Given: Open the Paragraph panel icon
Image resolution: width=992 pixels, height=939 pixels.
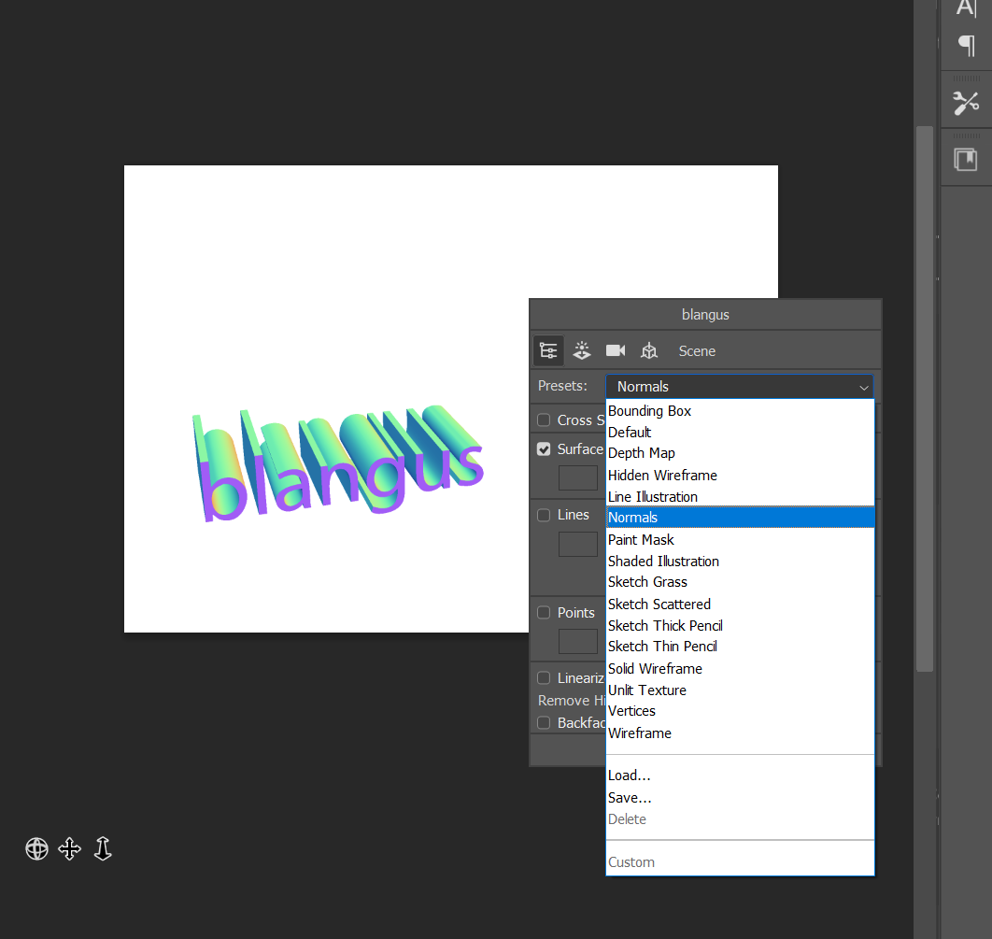Looking at the screenshot, I should (x=966, y=46).
